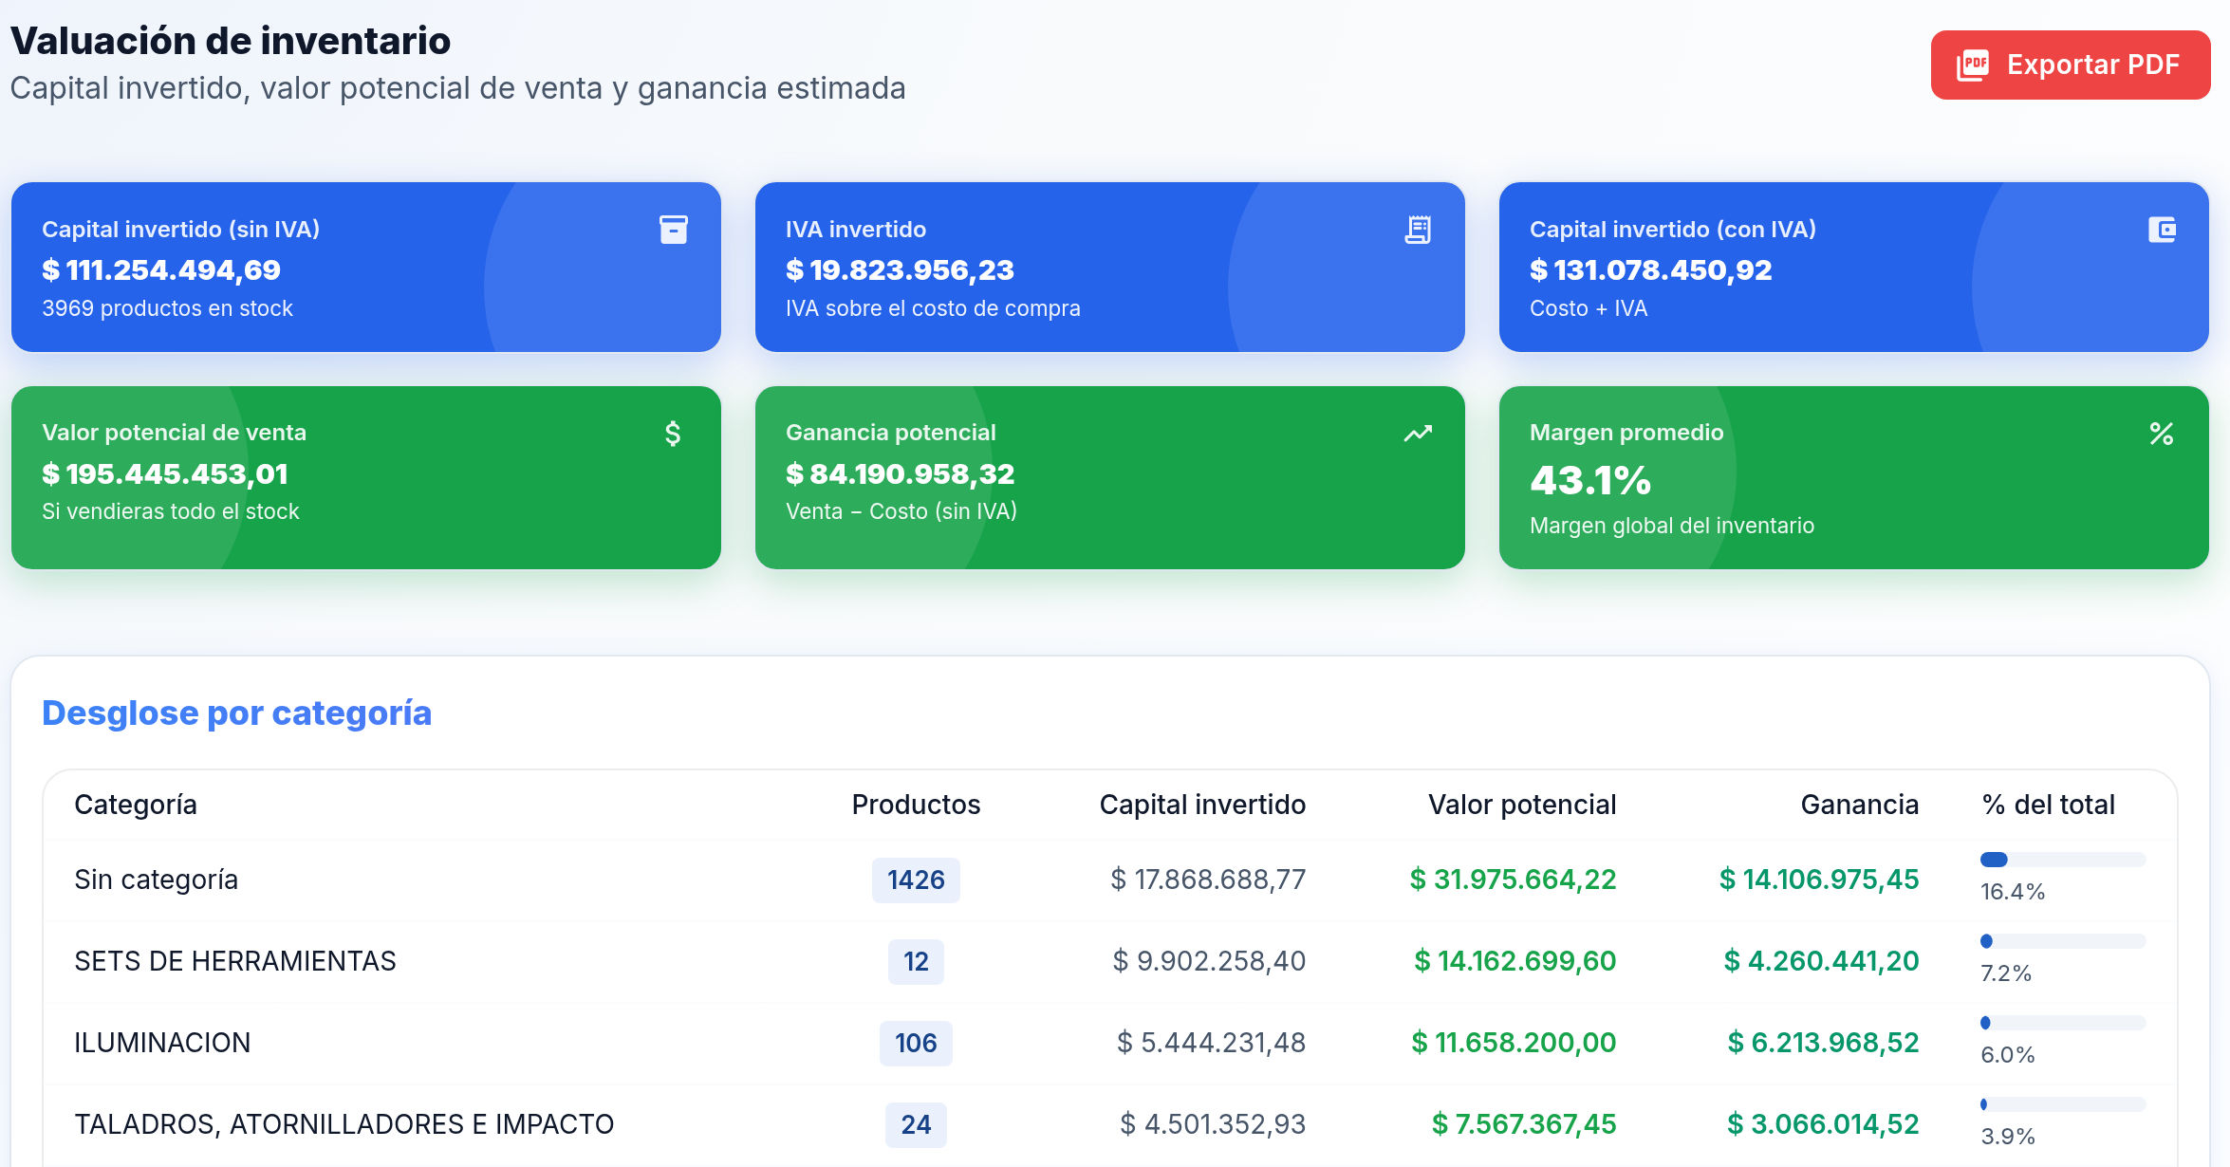Image resolution: width=2230 pixels, height=1167 pixels.
Task: Click the $ 31.975.664,22 potential value
Action: (x=1513, y=880)
